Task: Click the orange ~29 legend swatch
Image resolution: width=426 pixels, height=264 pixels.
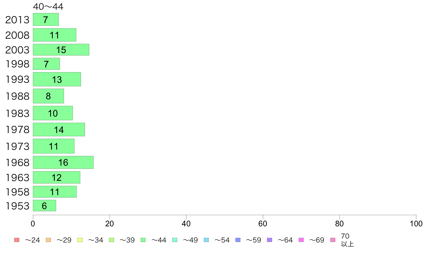Action: 48,240
